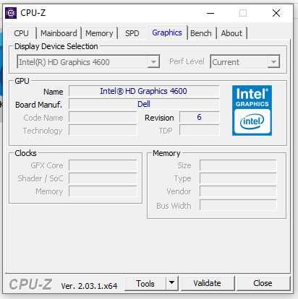Click the Tools button
Image resolution: width=298 pixels, height=299 pixels.
[x=145, y=283]
